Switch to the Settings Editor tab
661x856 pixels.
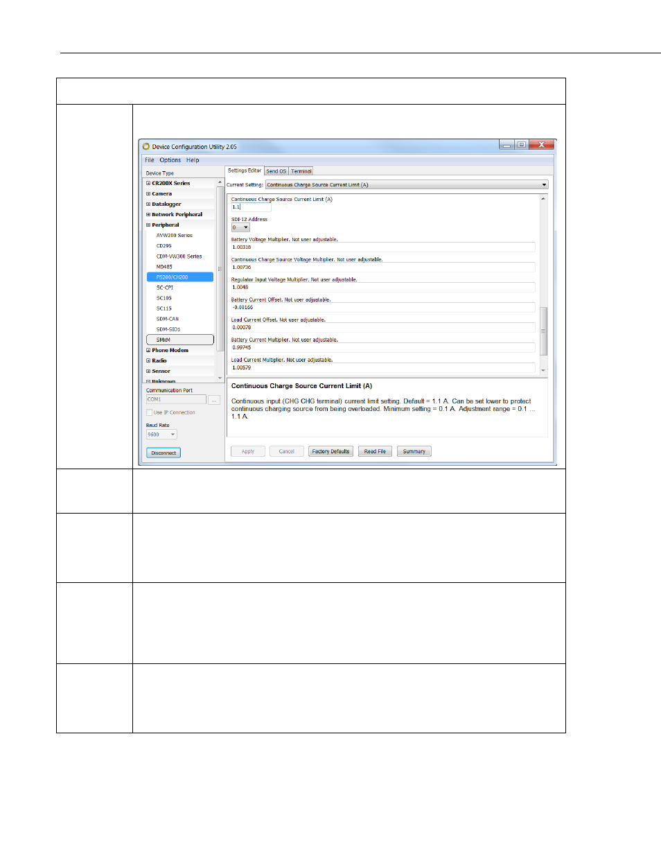tap(245, 171)
